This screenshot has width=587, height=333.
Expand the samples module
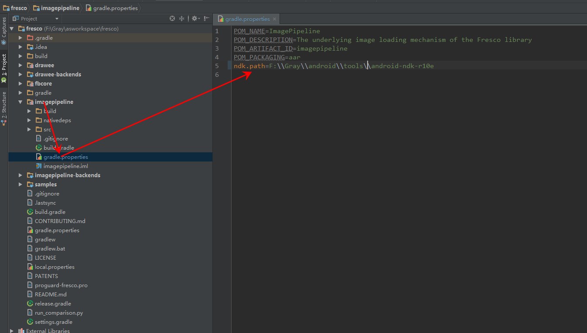tap(20, 185)
